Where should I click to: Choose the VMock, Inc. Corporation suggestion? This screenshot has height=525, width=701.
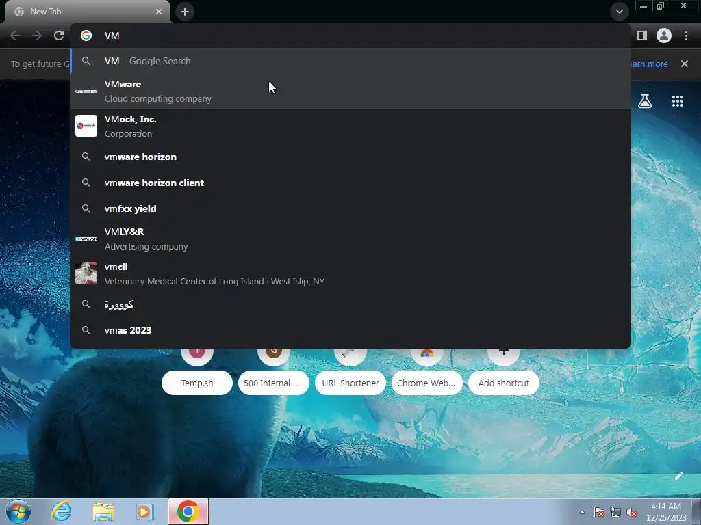tap(350, 126)
